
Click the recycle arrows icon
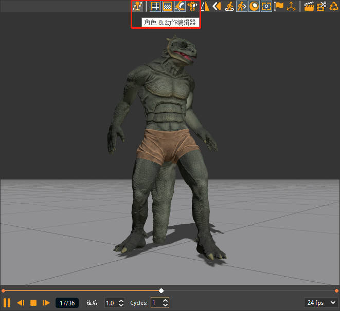(x=334, y=6)
